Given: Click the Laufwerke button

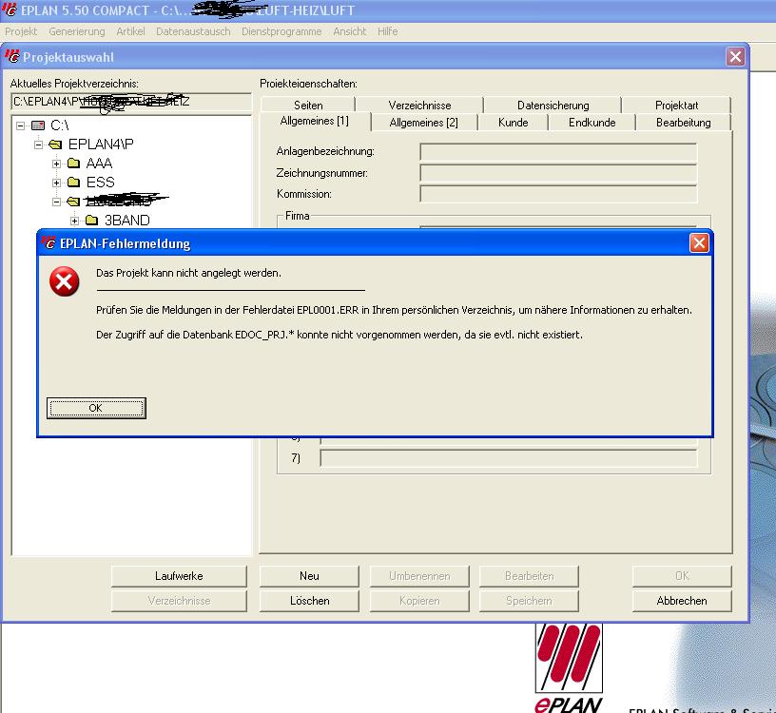Looking at the screenshot, I should [179, 576].
